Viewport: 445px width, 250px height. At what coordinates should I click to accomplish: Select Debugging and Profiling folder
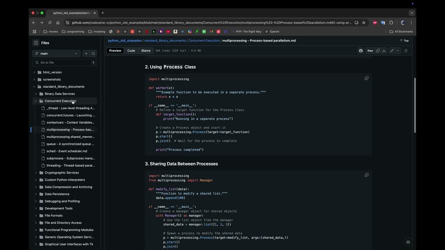pos(62,201)
